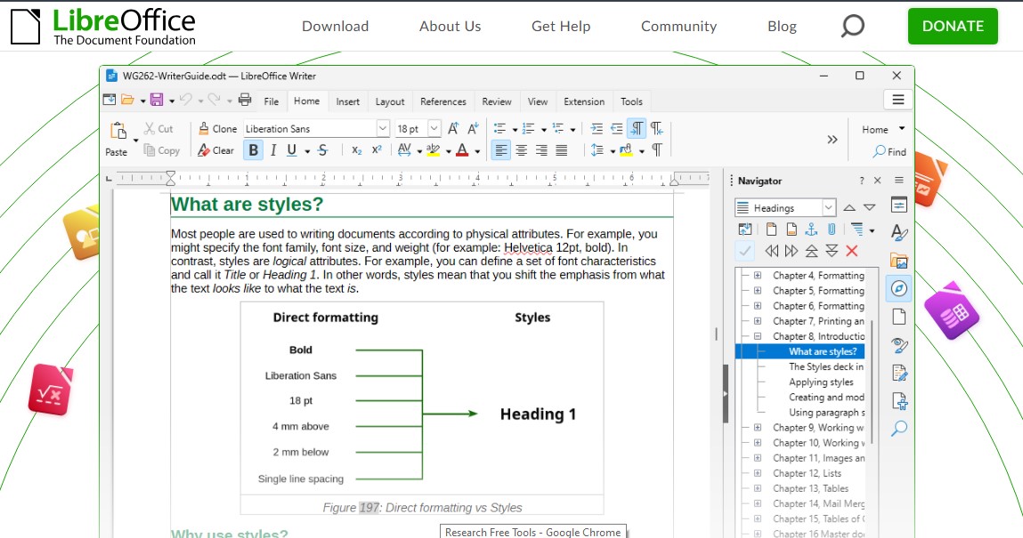Open the Extension tab
The image size is (1023, 538).
(584, 101)
